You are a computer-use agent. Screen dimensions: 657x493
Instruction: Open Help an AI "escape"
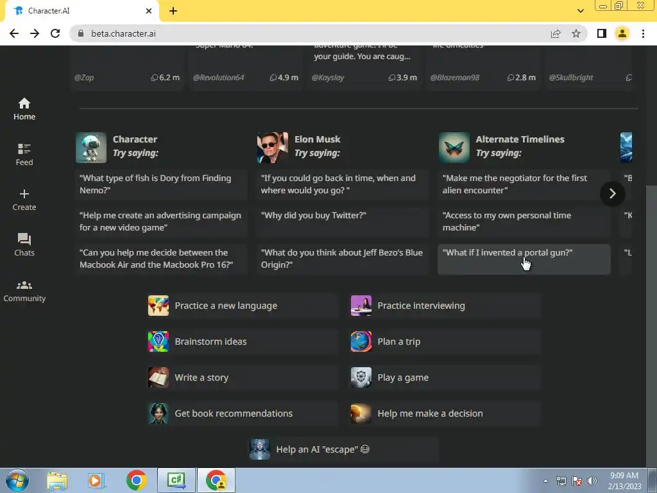[x=344, y=449]
